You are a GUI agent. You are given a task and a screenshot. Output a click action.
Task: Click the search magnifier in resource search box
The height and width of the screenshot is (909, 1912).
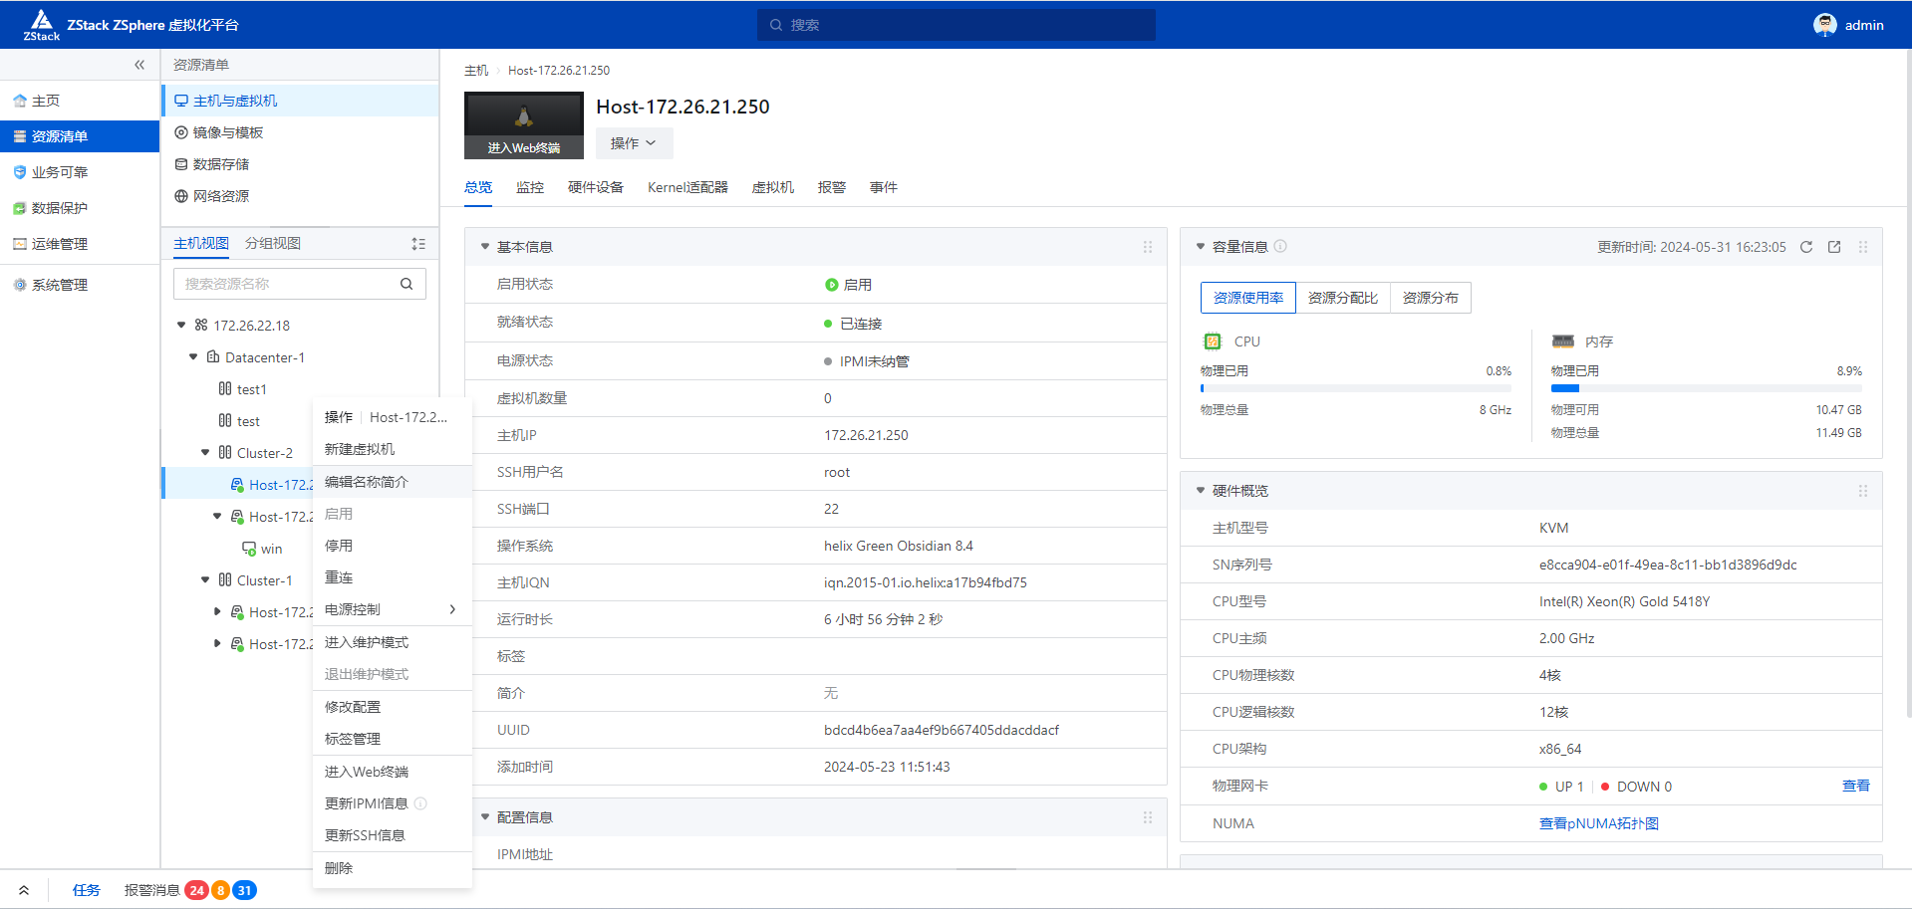(407, 284)
